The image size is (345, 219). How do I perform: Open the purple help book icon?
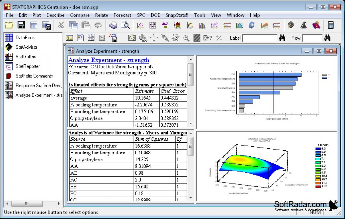coord(316,25)
